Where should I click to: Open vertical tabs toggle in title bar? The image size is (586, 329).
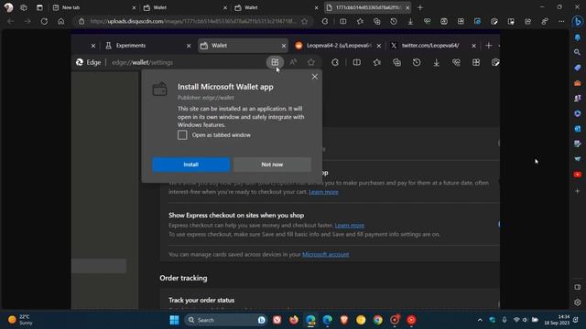[39, 7]
